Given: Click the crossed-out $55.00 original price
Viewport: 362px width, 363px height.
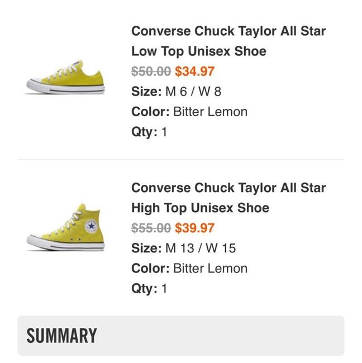Looking at the screenshot, I should point(151,228).
